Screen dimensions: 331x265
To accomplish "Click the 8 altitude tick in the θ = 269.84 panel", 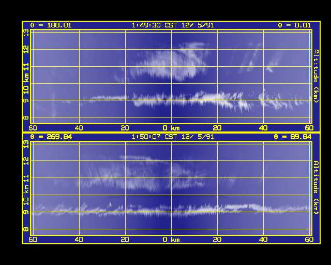I will (x=26, y=229).
